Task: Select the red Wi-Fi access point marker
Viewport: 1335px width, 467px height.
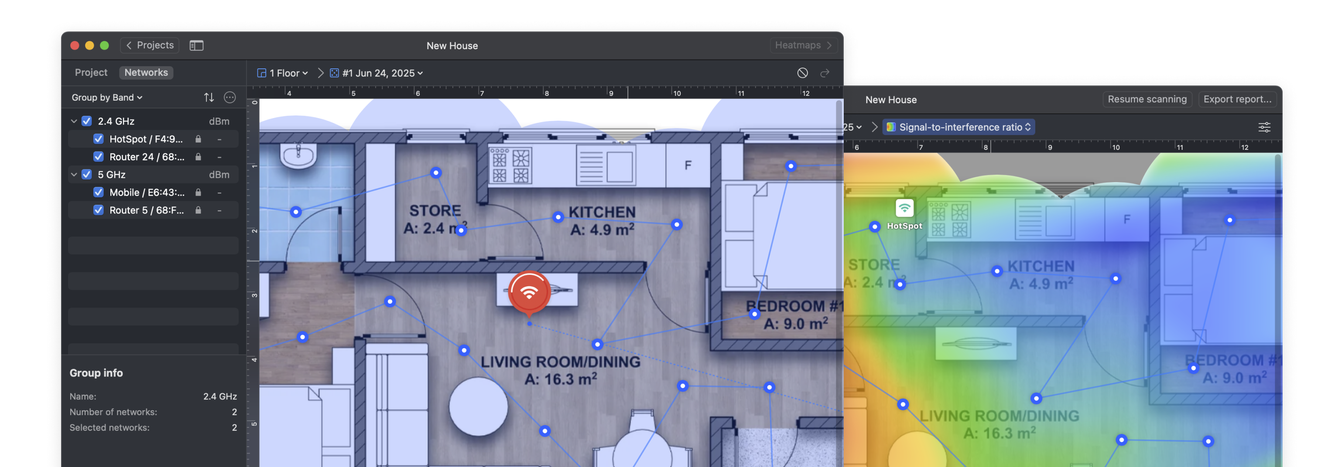Action: [529, 292]
